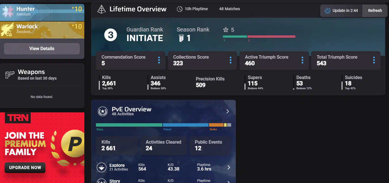The width and height of the screenshot is (389, 183).
Task: Open Total Triumph Score options menu
Action: tap(374, 60)
